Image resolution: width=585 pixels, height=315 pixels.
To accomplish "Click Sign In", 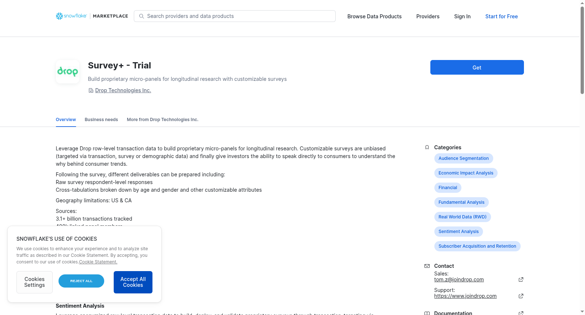I will click(462, 16).
